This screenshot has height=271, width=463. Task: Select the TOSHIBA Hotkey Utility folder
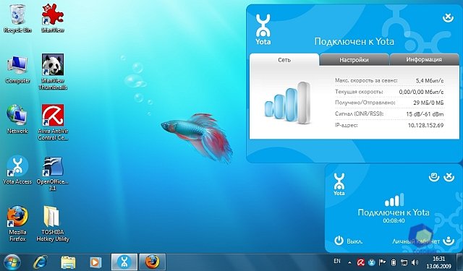click(x=53, y=224)
